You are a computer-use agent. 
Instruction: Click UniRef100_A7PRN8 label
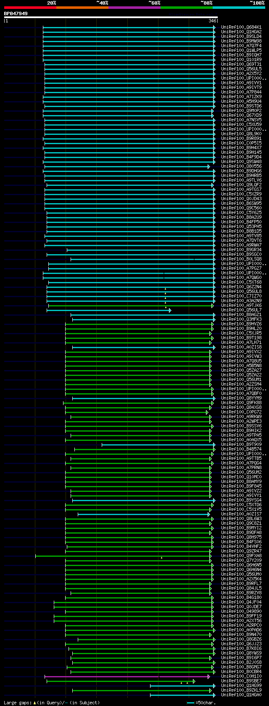241,467
